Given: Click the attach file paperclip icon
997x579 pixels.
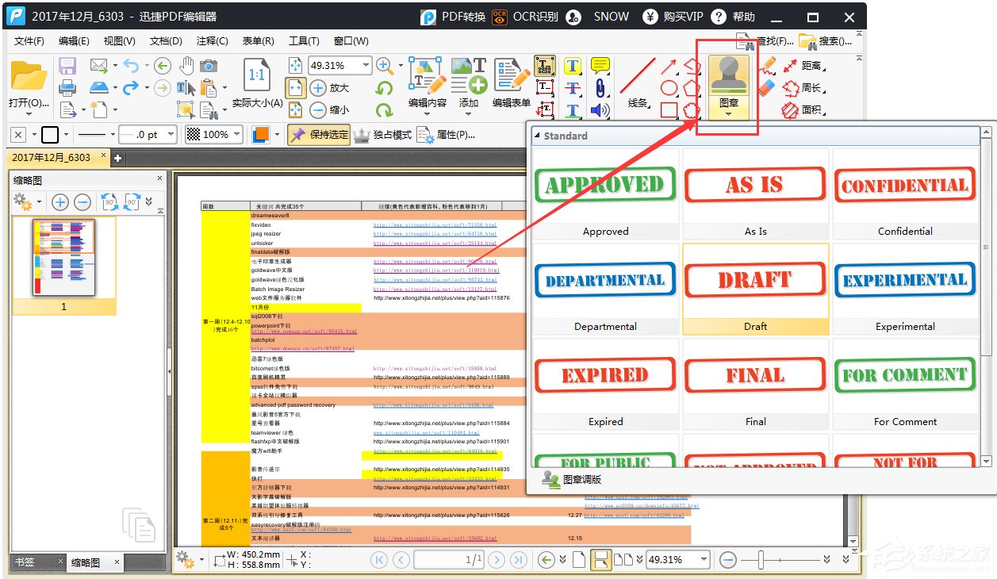Looking at the screenshot, I should (600, 88).
